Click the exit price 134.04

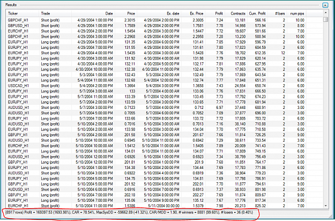(x=198, y=129)
